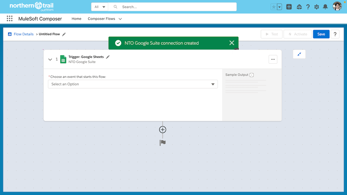
Task: Click the Untitled Flow title text
Action: [x=49, y=34]
